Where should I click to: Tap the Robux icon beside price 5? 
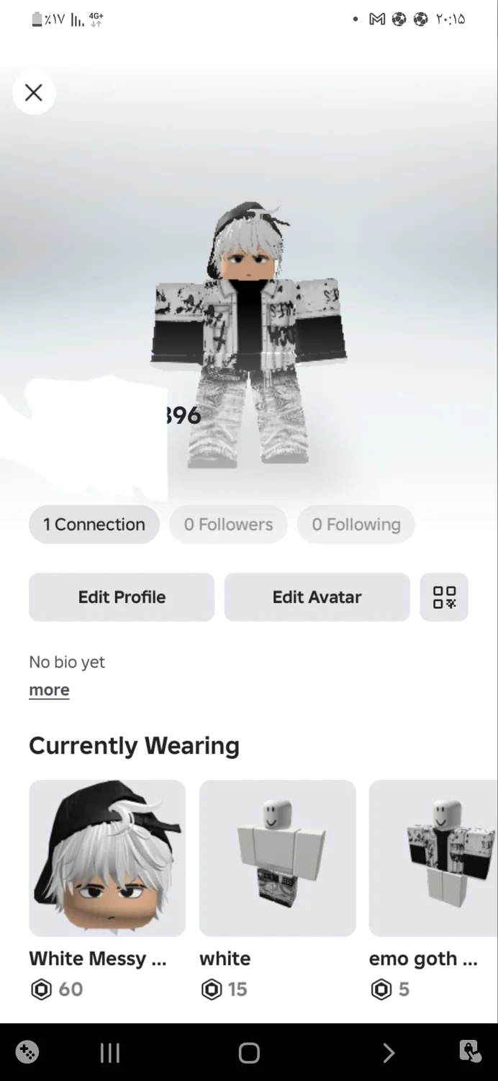(381, 989)
